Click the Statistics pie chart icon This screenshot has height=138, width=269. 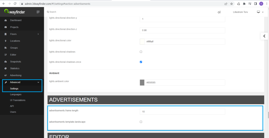coord(6,68)
